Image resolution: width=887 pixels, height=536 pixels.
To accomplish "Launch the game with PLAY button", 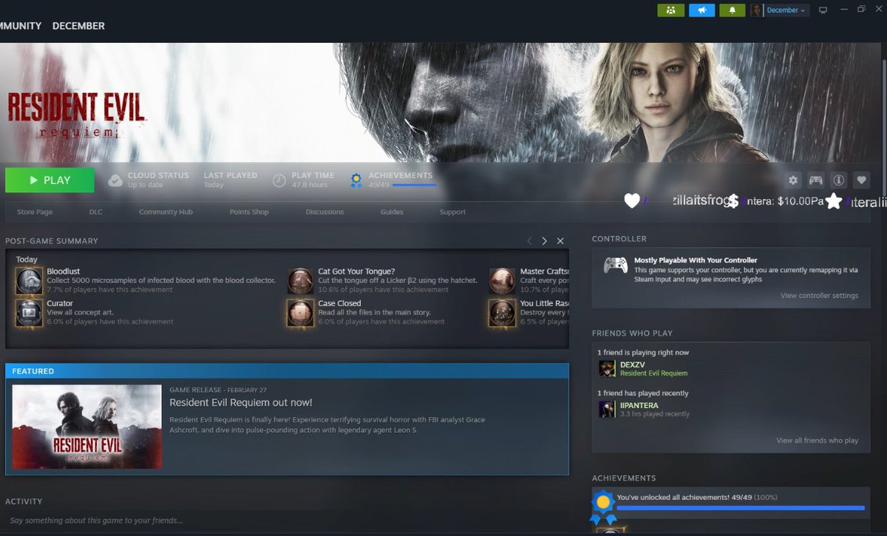I will pyautogui.click(x=50, y=180).
